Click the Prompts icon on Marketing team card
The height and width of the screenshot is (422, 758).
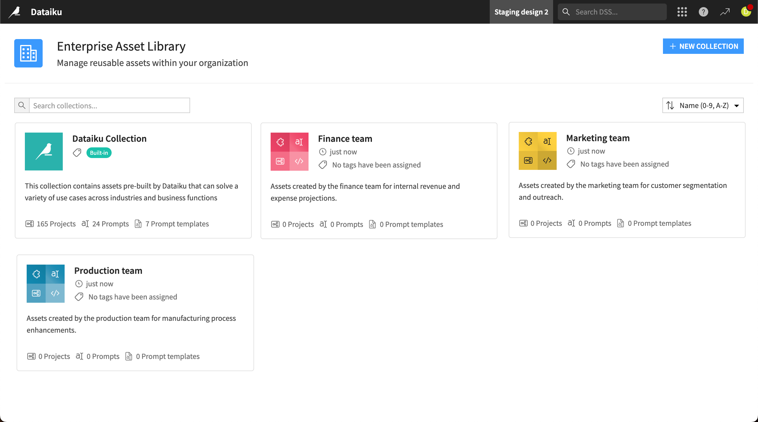571,223
